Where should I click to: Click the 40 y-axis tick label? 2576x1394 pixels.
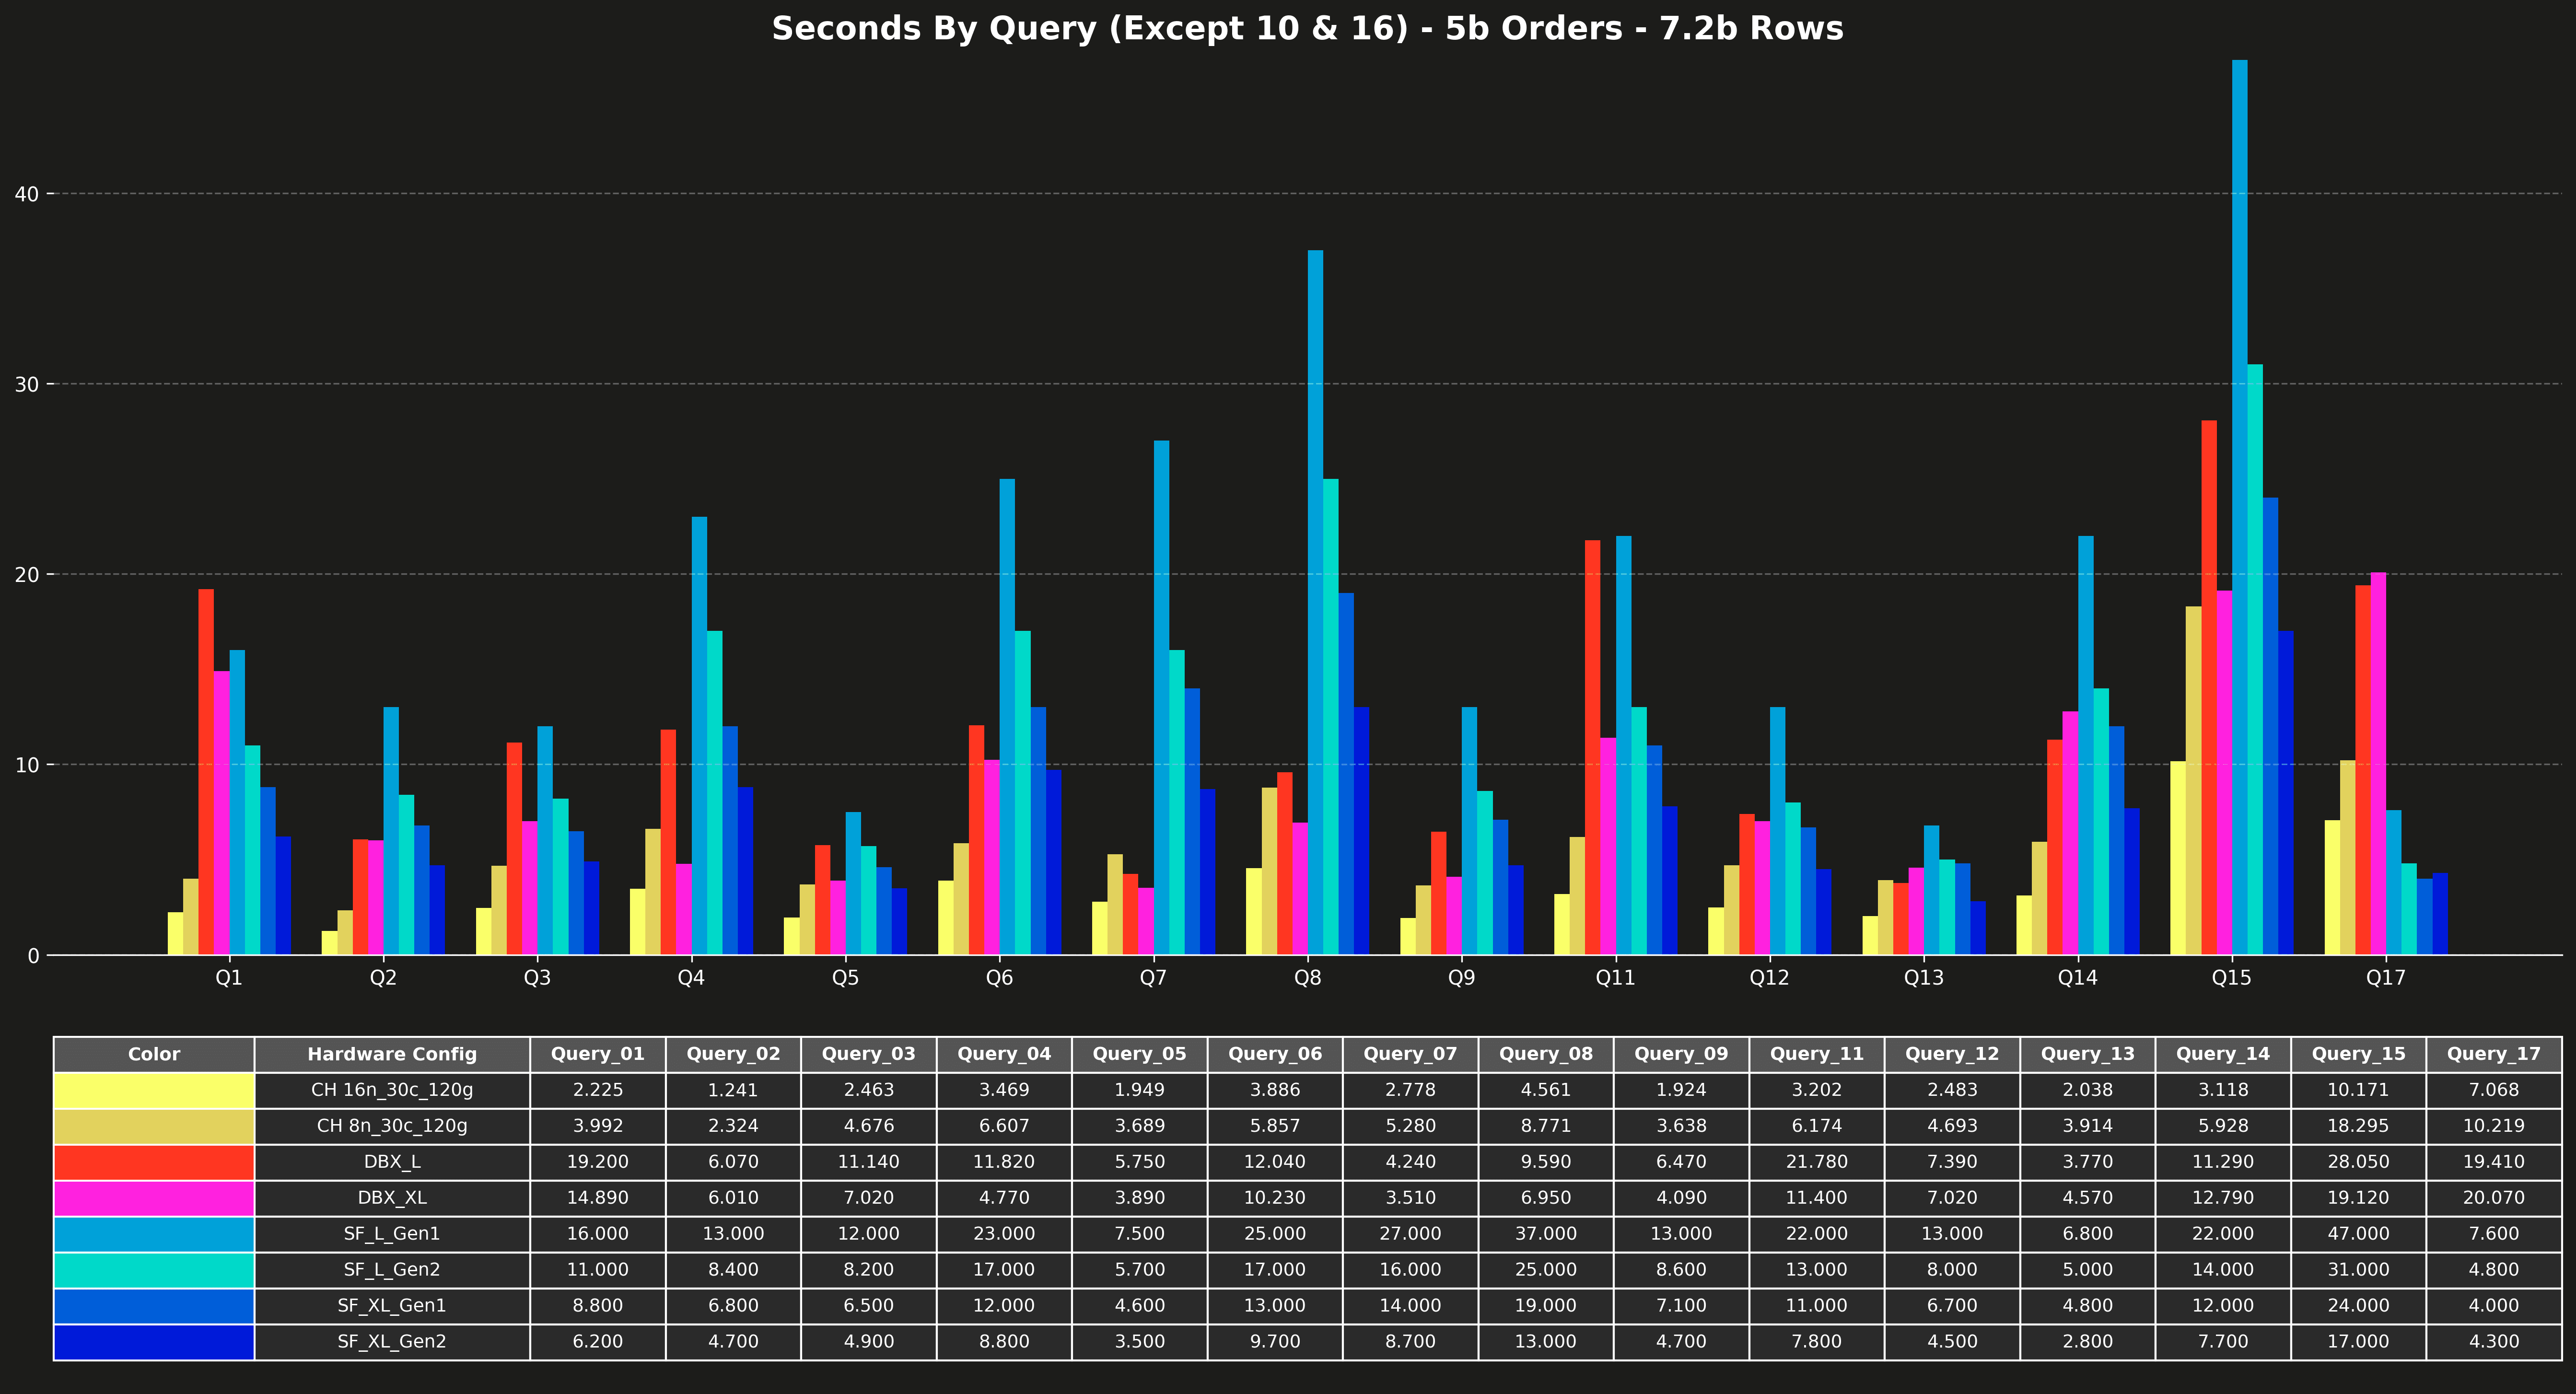tap(27, 194)
